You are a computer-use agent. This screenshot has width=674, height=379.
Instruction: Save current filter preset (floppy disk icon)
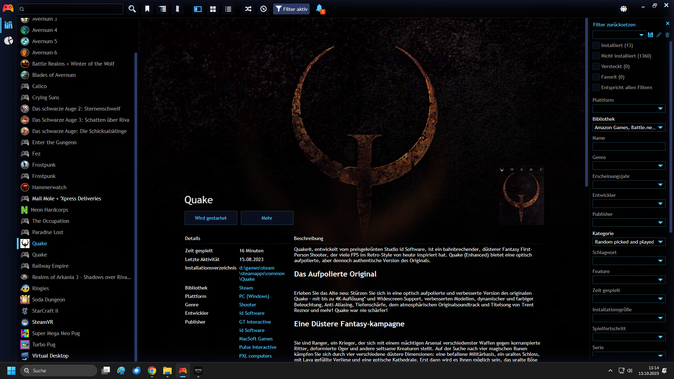(650, 35)
